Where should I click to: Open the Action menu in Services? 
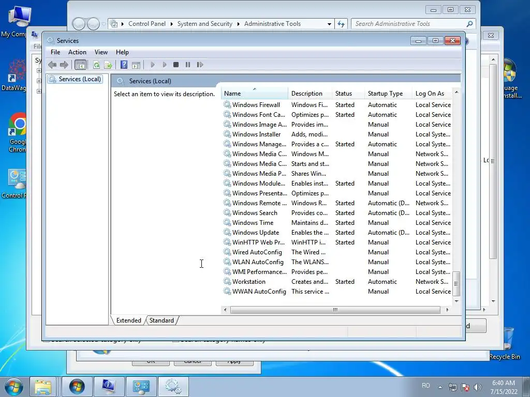77,52
